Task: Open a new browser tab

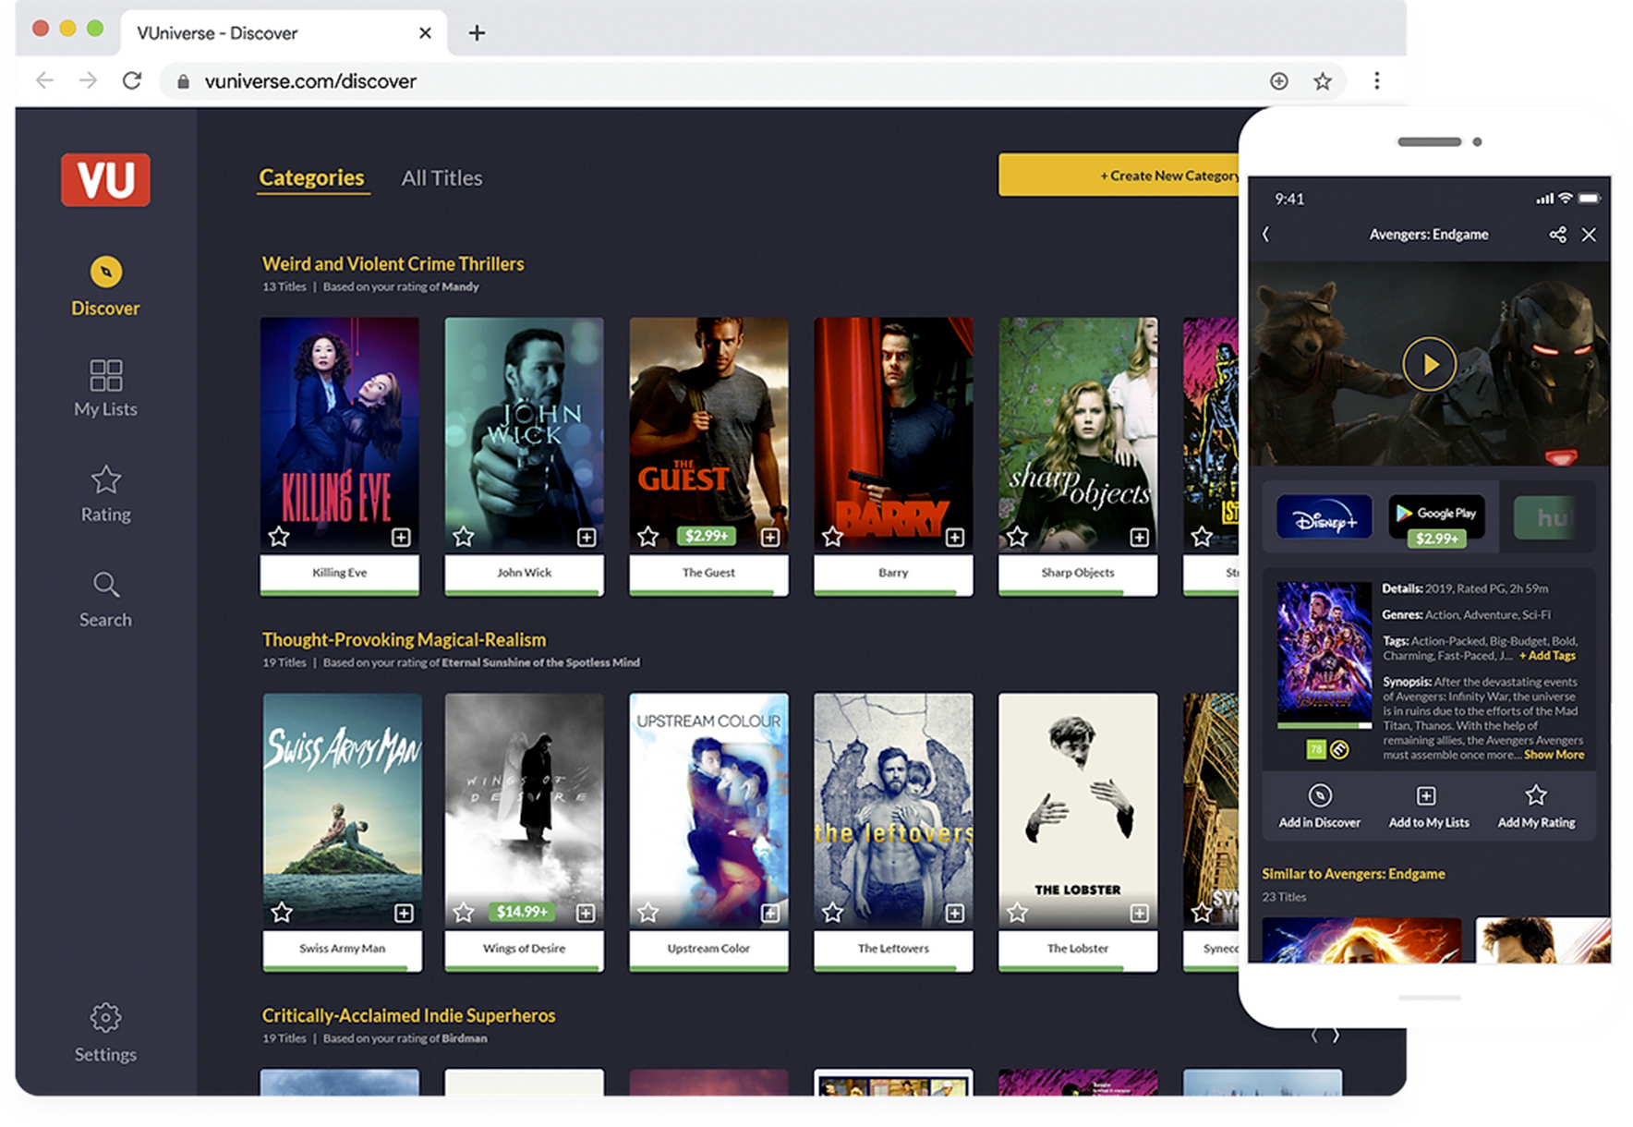Action: click(477, 33)
